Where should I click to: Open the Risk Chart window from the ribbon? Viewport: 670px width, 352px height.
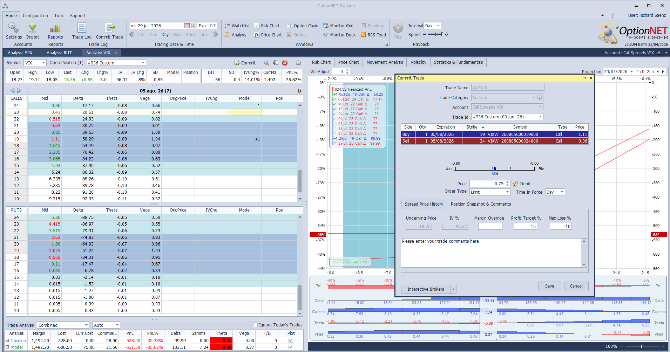[267, 26]
